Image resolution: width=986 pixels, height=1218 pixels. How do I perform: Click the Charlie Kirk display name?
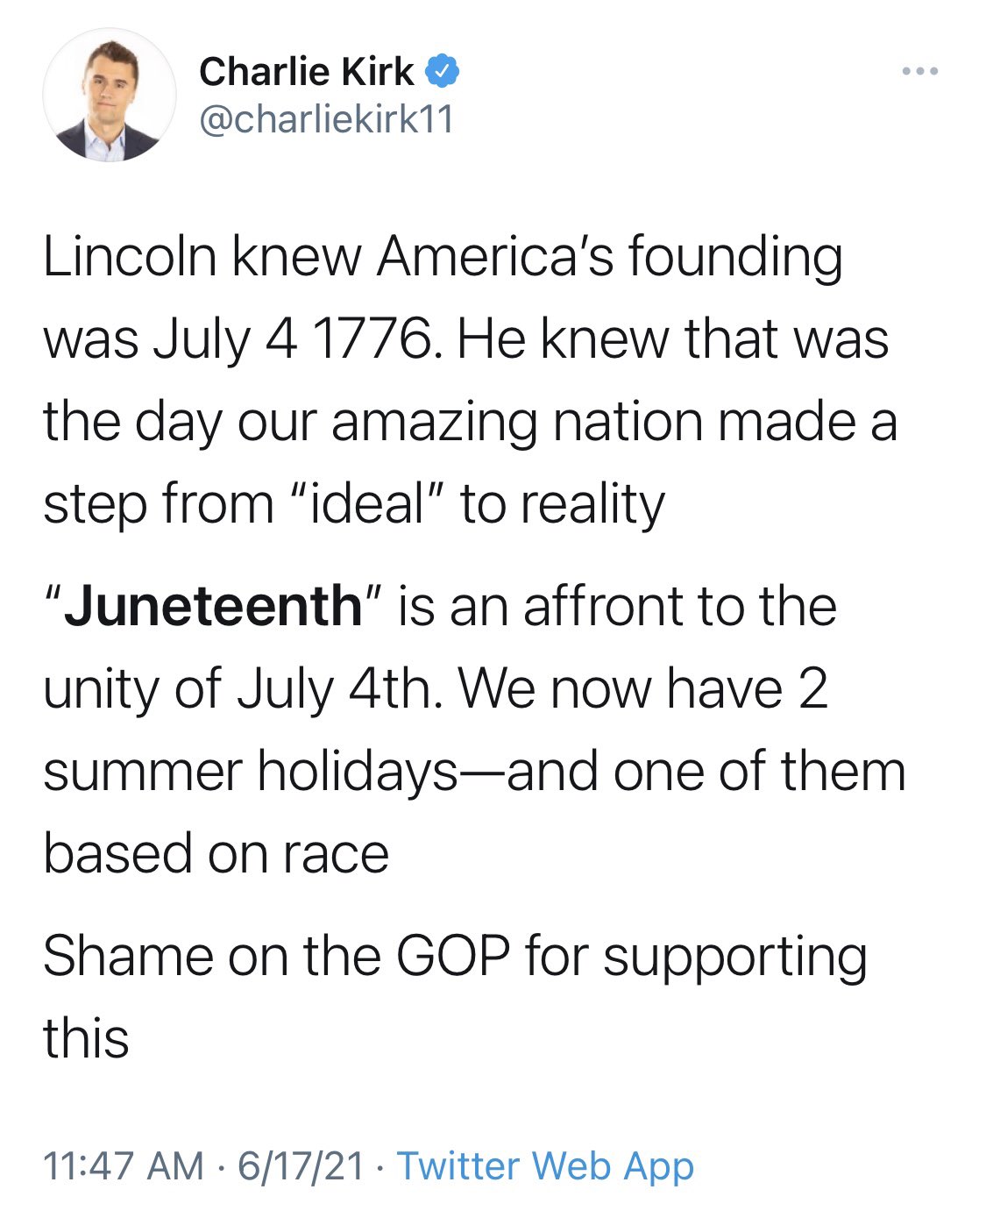307,72
